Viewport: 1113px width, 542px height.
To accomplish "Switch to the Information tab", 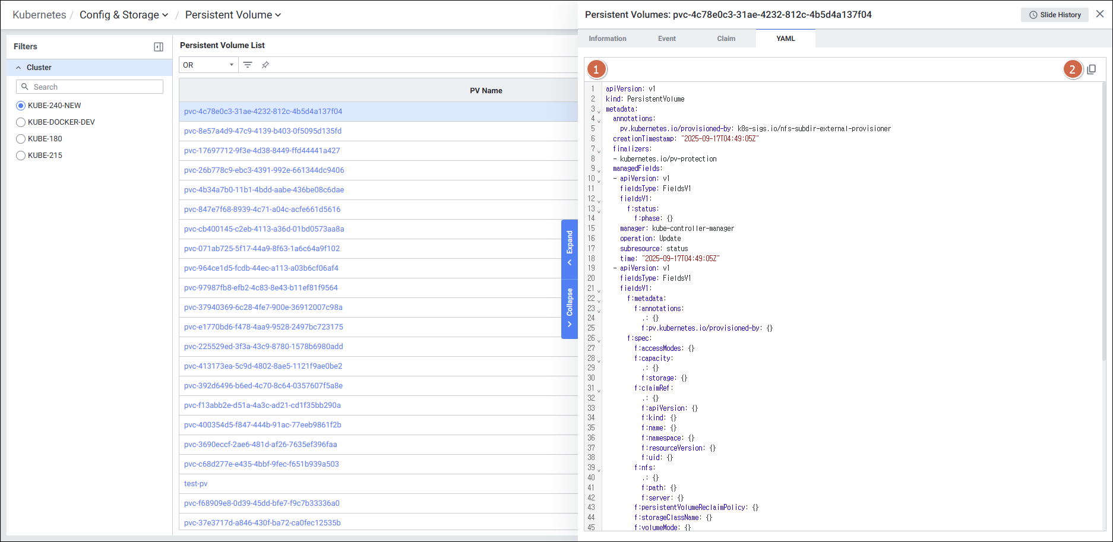I will click(607, 39).
